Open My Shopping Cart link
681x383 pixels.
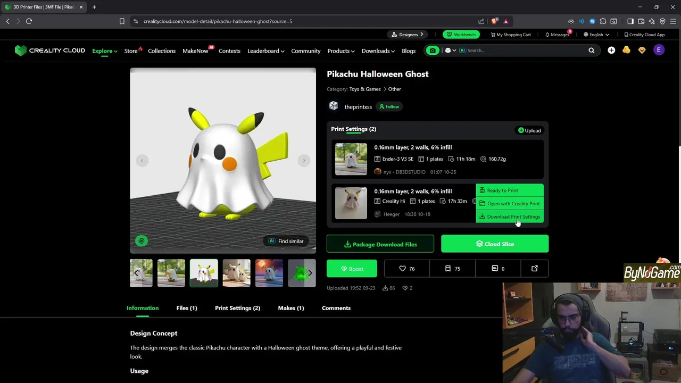[510, 35]
